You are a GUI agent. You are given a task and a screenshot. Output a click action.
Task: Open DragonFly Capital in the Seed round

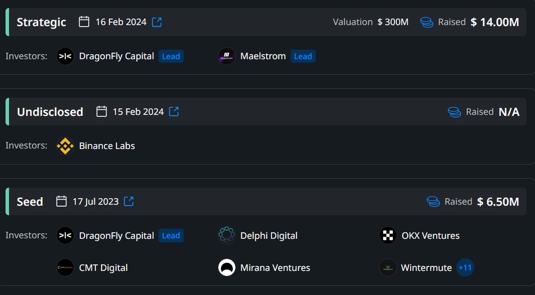116,236
